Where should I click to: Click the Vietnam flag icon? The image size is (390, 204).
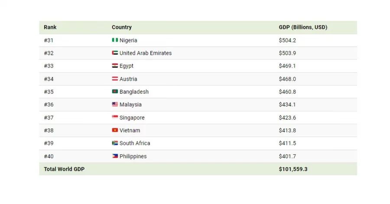pyautogui.click(x=115, y=130)
